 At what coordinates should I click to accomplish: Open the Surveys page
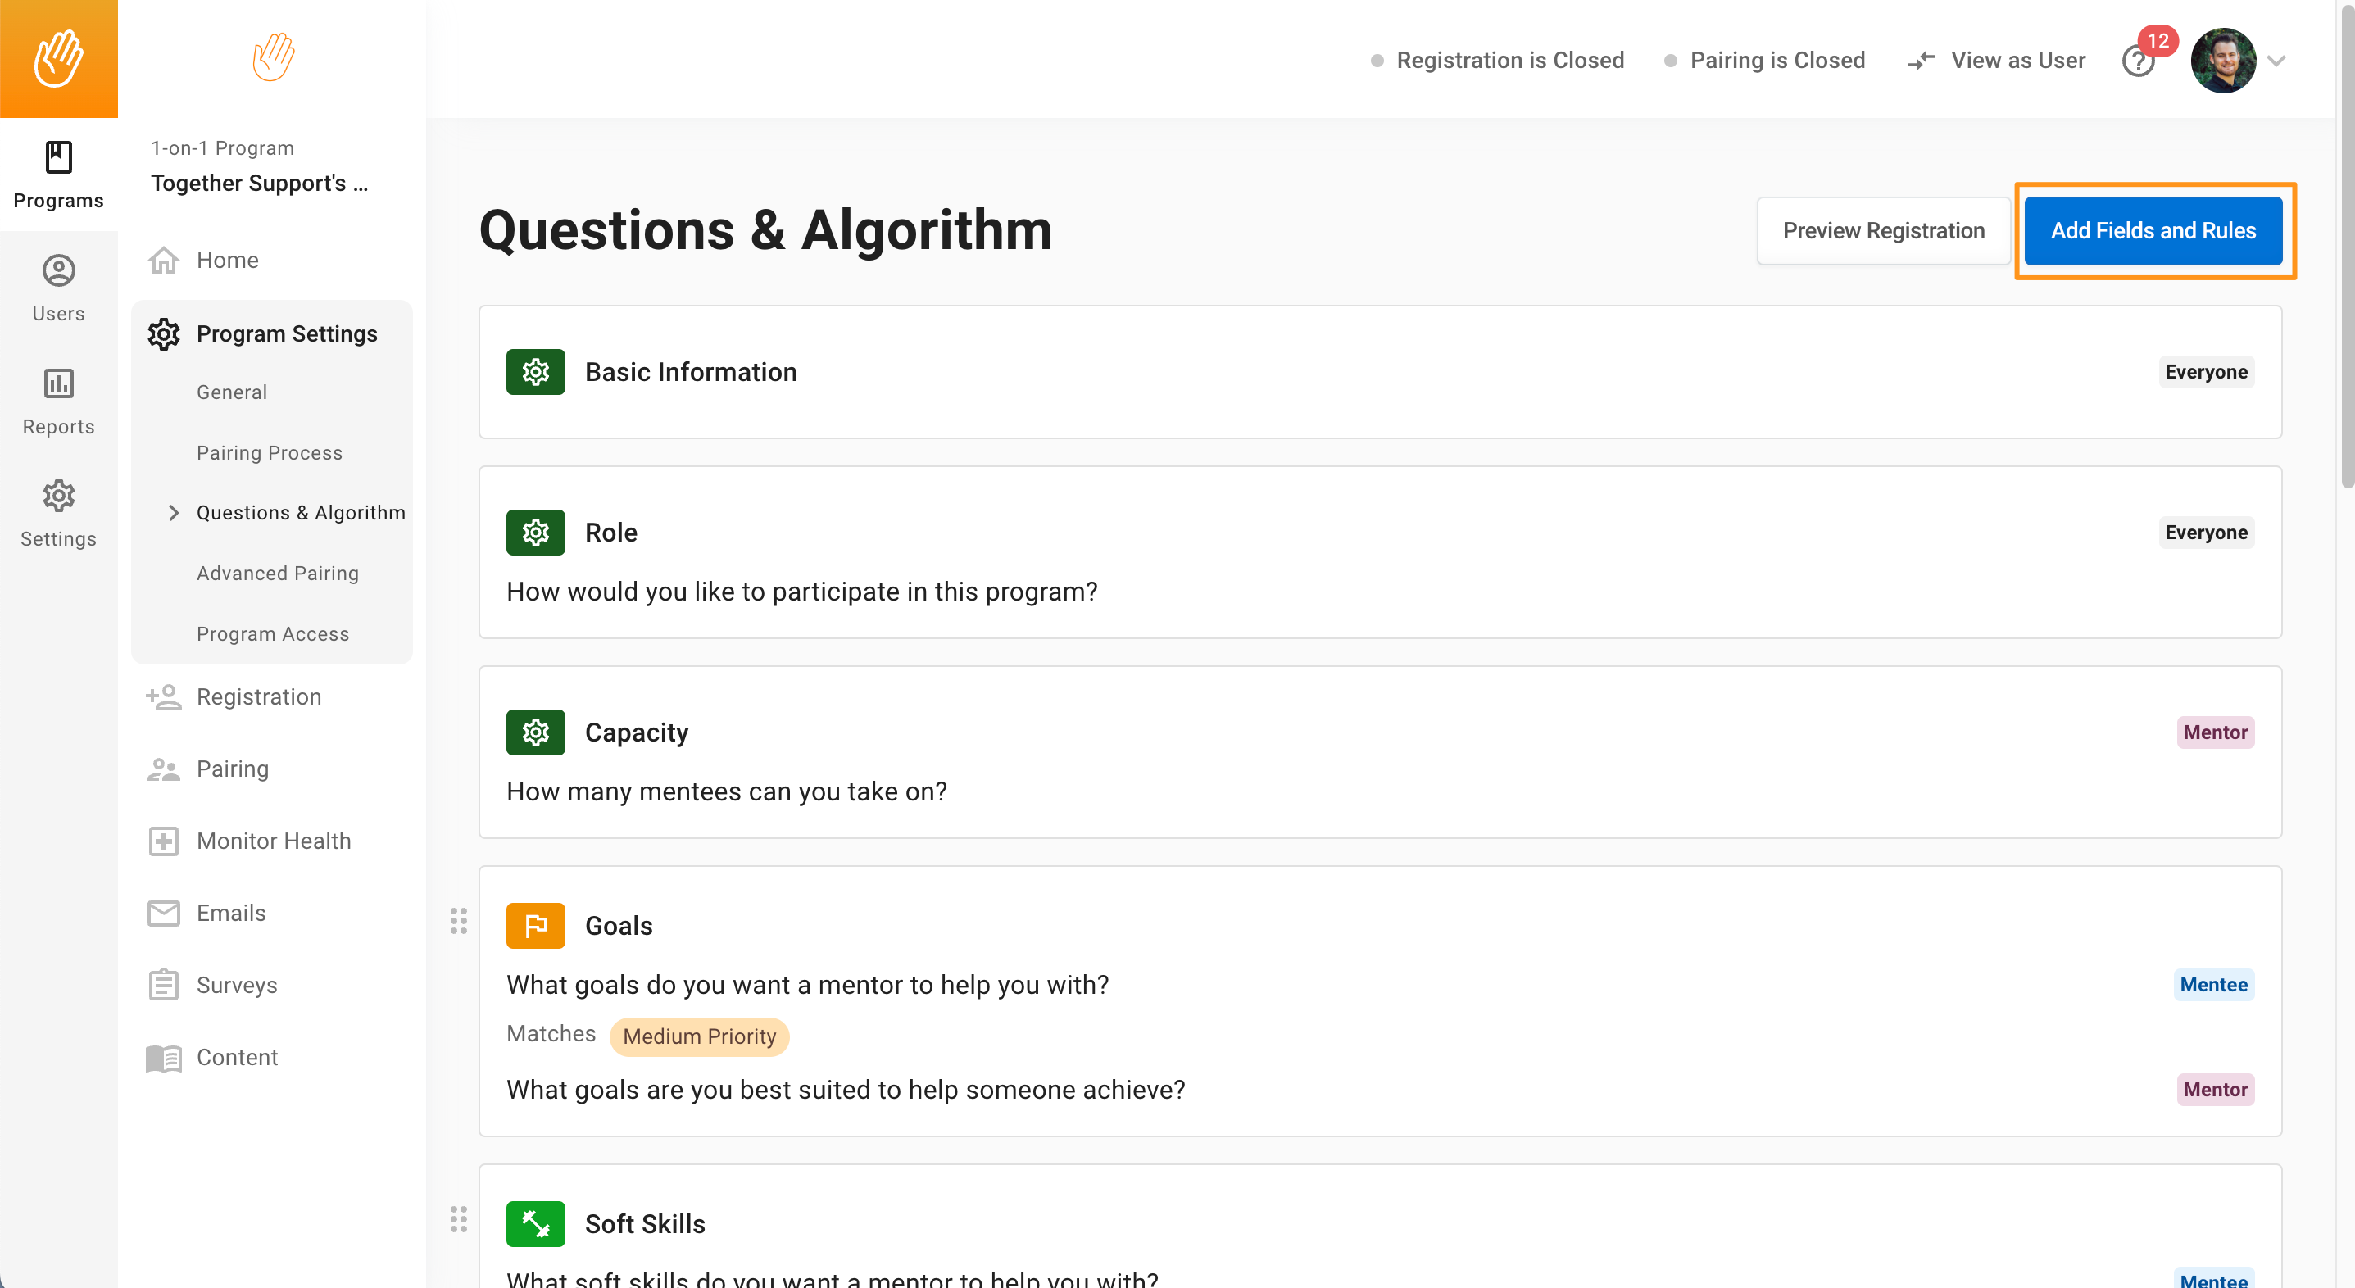(x=237, y=985)
